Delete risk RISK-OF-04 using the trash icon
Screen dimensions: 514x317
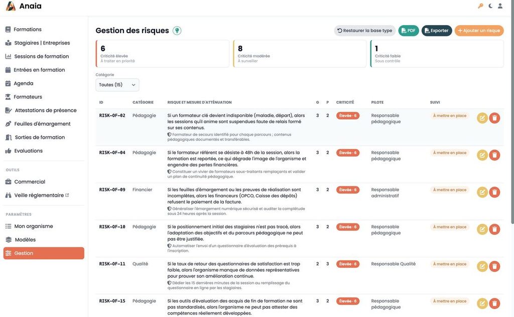[494, 155]
